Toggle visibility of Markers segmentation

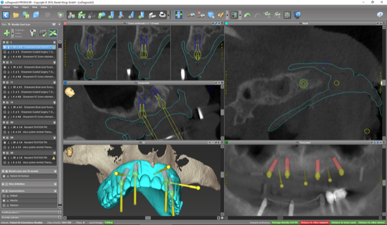click(x=4, y=205)
